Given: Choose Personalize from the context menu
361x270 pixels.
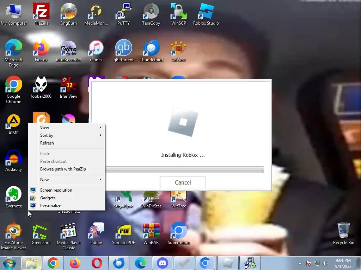Looking at the screenshot, I should click(67, 206).
